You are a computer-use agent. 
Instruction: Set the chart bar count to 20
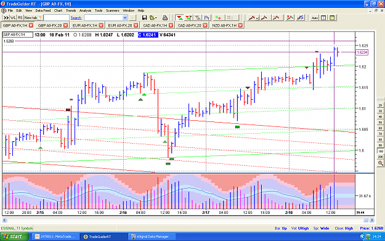pos(380,105)
